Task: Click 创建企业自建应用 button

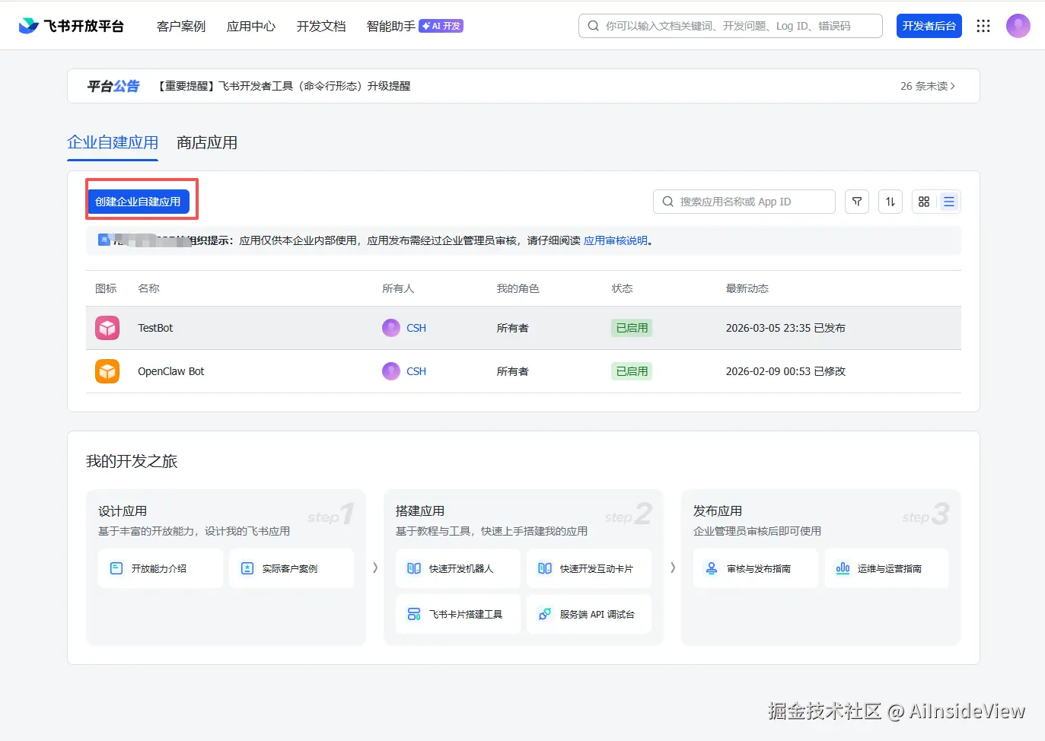Action: (138, 202)
